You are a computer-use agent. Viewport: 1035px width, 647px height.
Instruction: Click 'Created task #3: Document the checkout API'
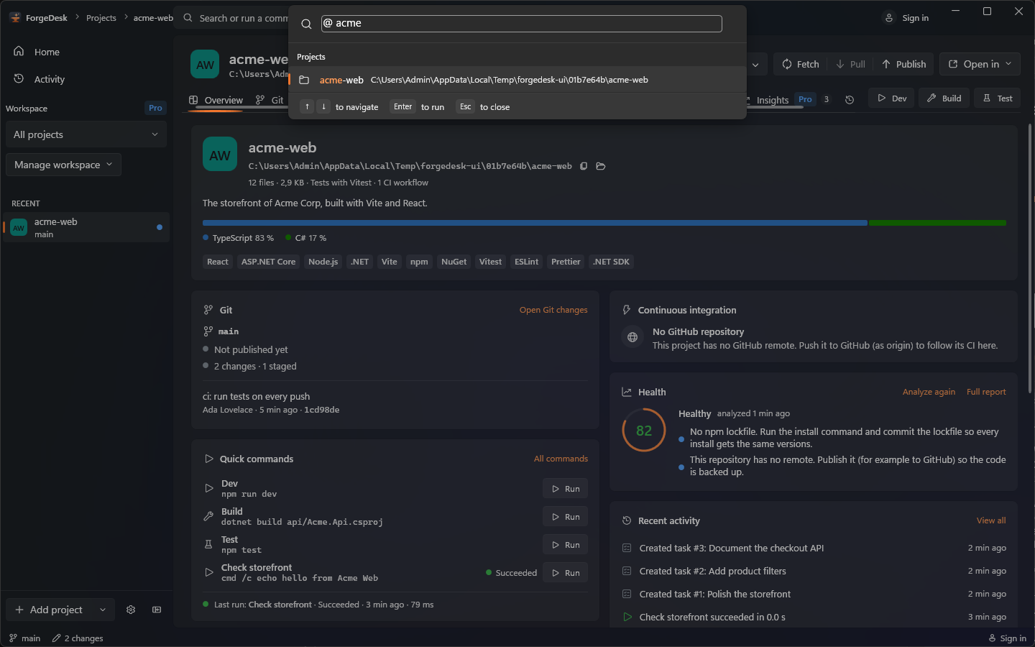pos(732,548)
